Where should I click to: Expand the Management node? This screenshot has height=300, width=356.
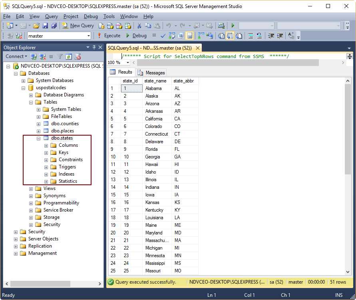[x=16, y=254]
